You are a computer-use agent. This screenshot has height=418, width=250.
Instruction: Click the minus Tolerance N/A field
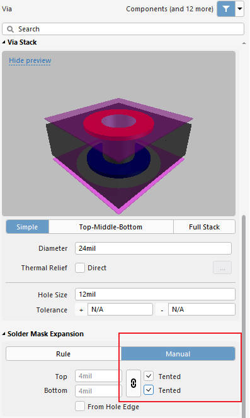pos(202,309)
